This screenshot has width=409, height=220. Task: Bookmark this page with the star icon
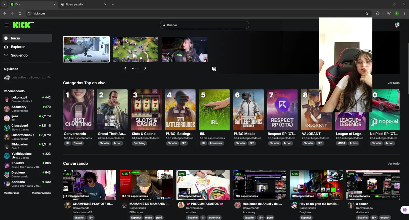tap(367, 13)
